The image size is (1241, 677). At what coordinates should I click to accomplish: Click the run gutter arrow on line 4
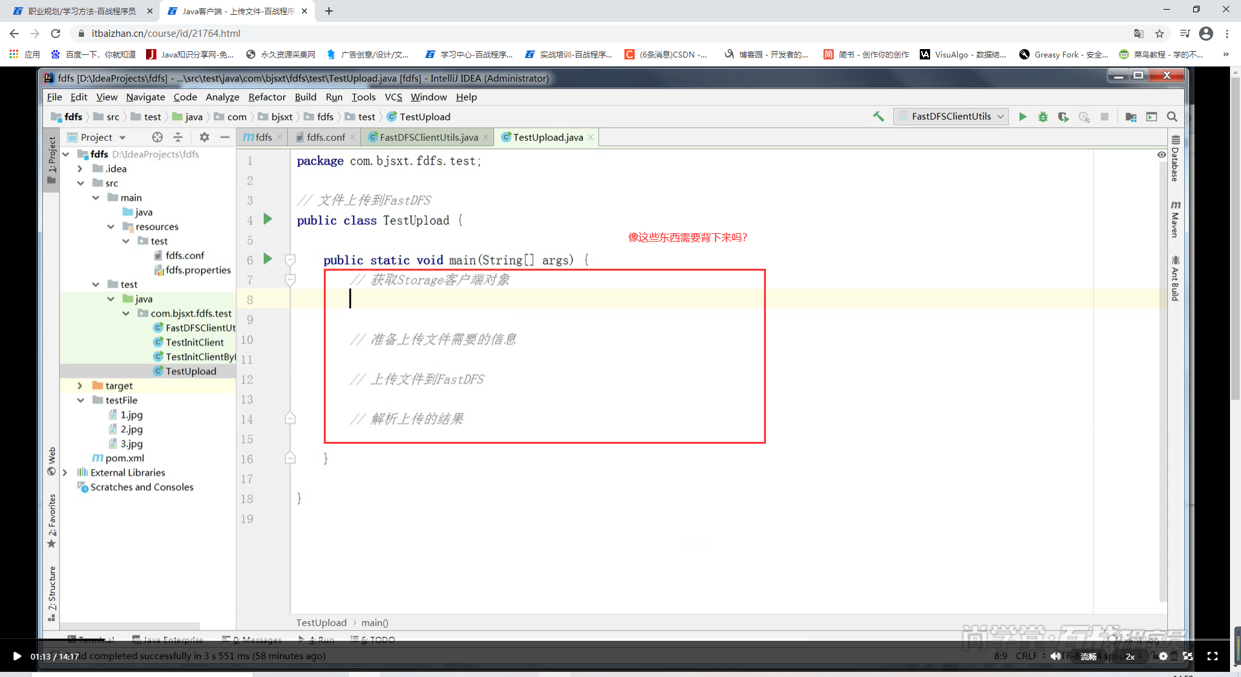(x=268, y=219)
